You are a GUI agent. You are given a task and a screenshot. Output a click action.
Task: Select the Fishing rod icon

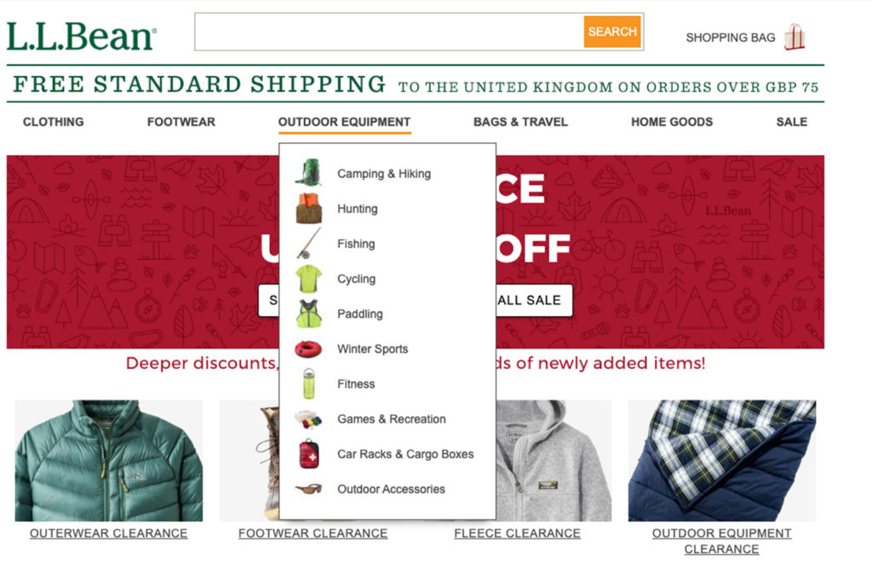(x=307, y=243)
